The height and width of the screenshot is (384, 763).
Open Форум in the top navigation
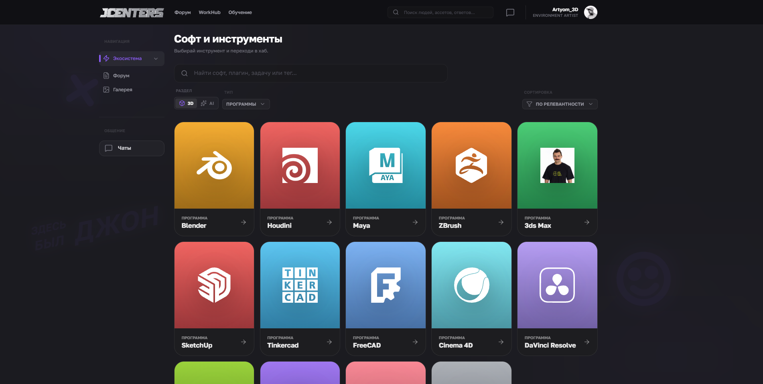[183, 12]
